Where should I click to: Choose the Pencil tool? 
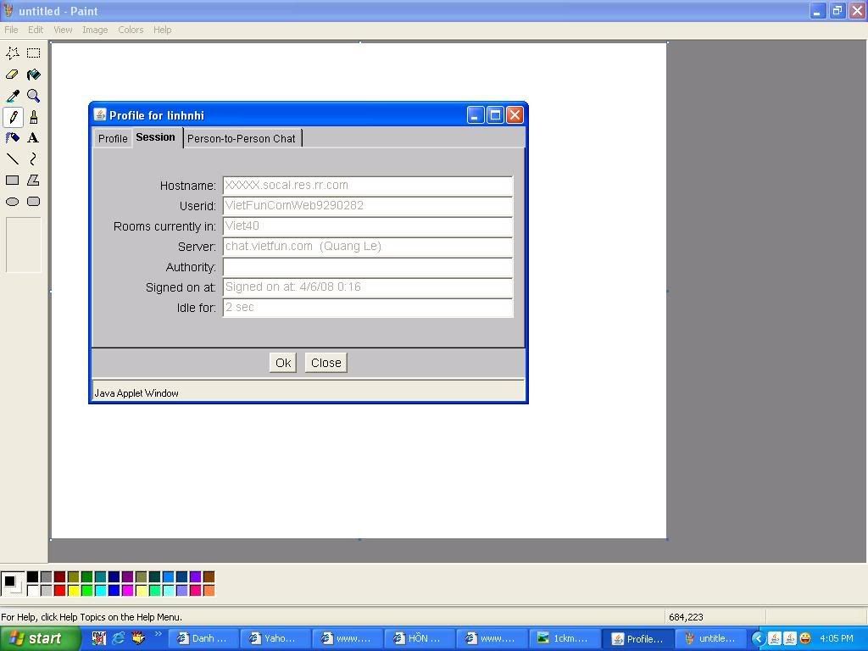(x=12, y=117)
